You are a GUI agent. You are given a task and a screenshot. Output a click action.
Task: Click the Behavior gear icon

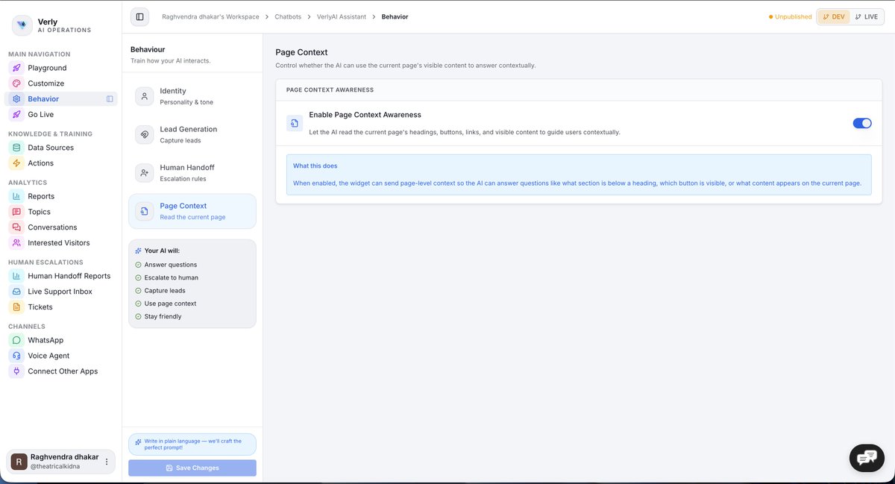point(16,98)
